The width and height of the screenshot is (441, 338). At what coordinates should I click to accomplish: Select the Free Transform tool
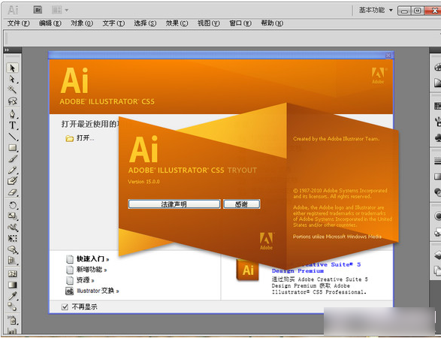coord(12,238)
